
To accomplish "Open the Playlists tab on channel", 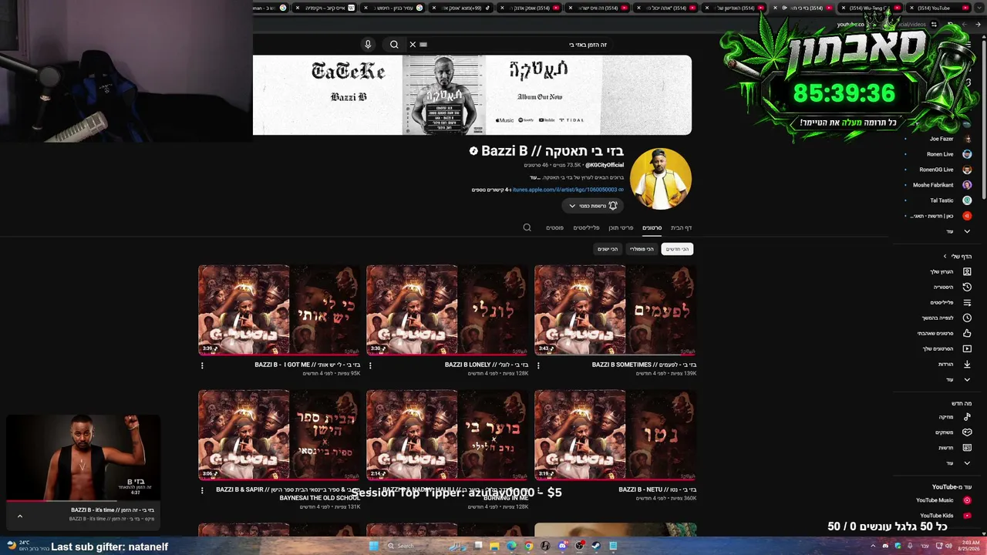I will (586, 227).
